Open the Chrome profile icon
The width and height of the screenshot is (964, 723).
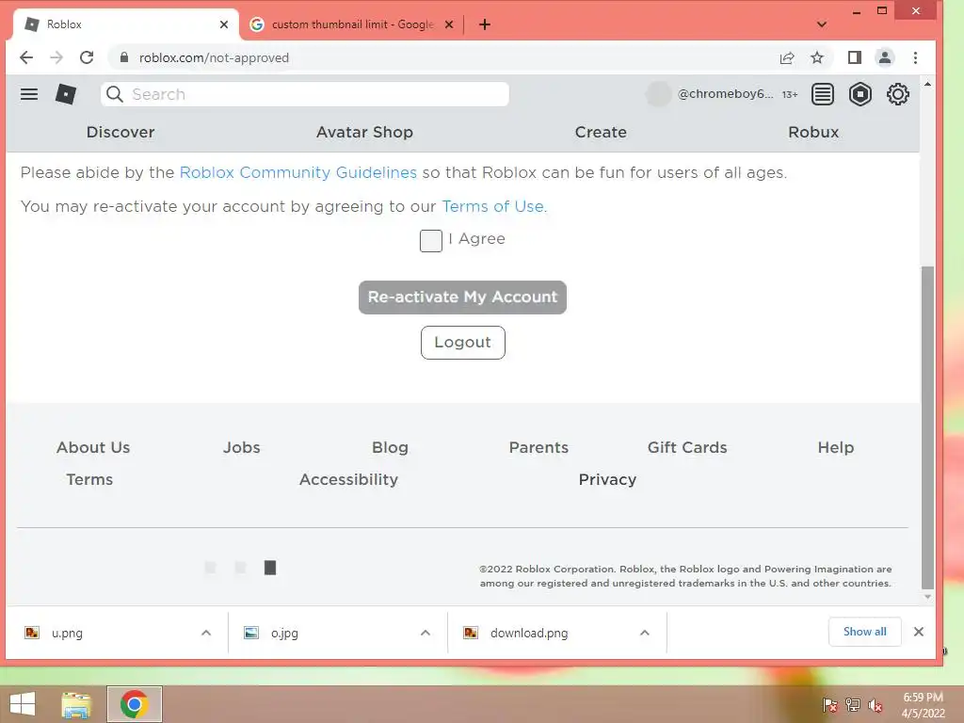[885, 57]
